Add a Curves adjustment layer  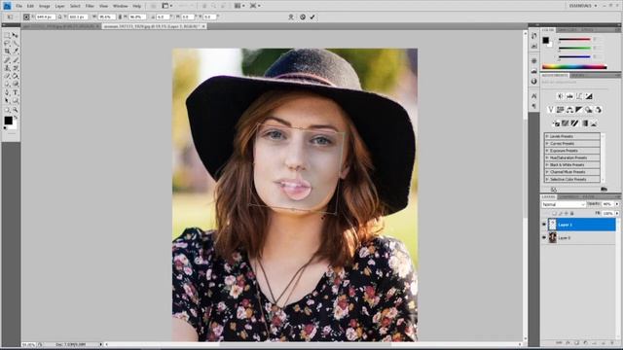point(579,96)
